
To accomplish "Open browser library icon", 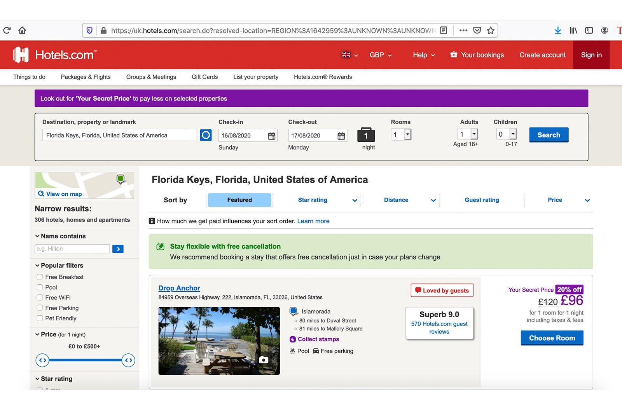I will (573, 30).
